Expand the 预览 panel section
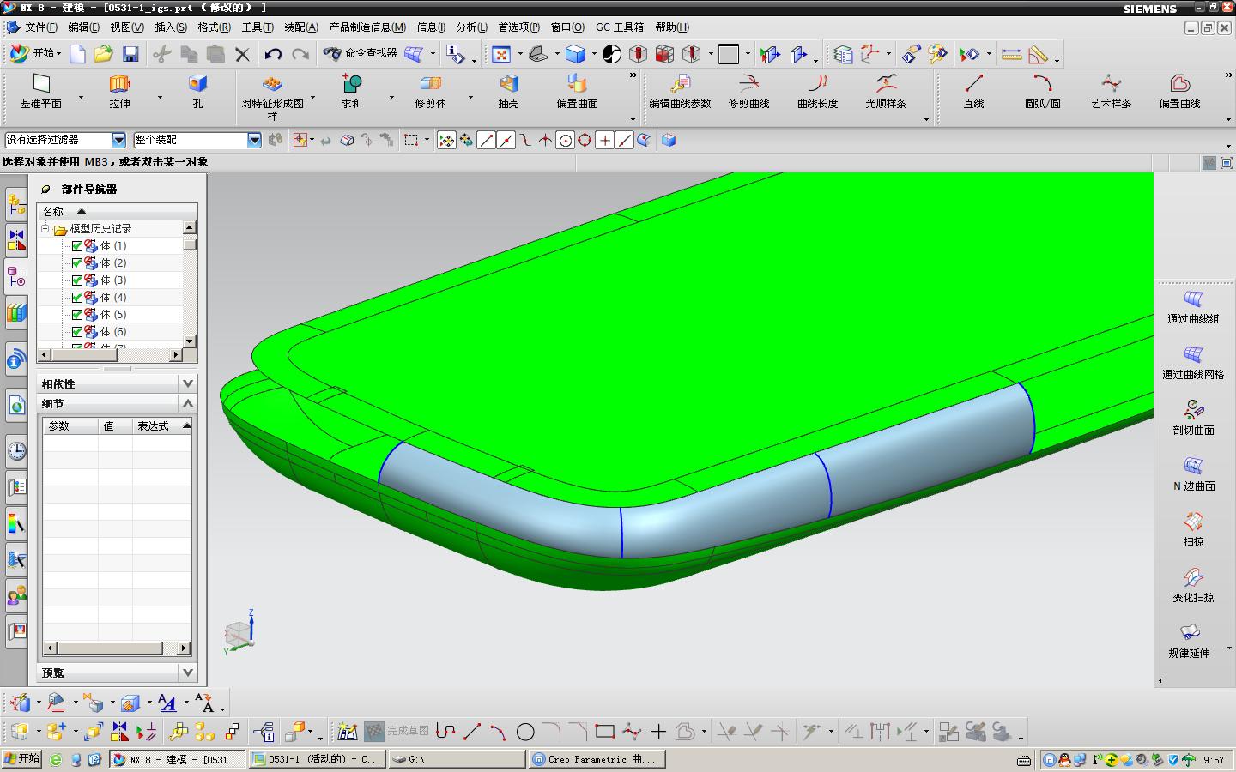 click(x=188, y=672)
